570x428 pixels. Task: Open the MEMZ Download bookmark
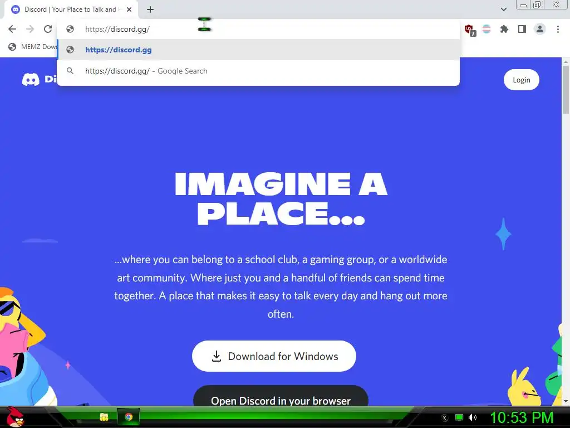pyautogui.click(x=33, y=47)
